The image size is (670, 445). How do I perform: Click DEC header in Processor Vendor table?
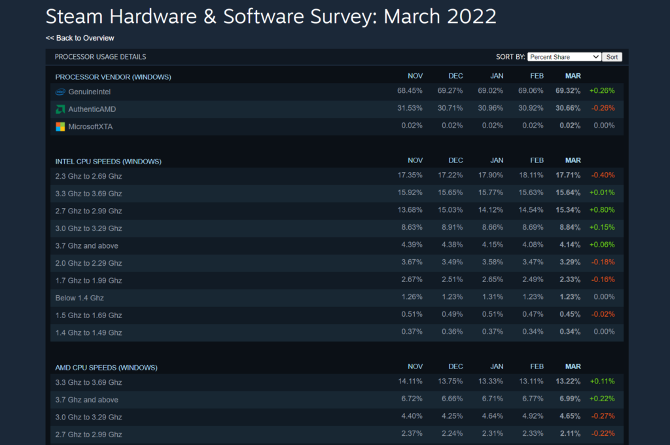(x=455, y=76)
